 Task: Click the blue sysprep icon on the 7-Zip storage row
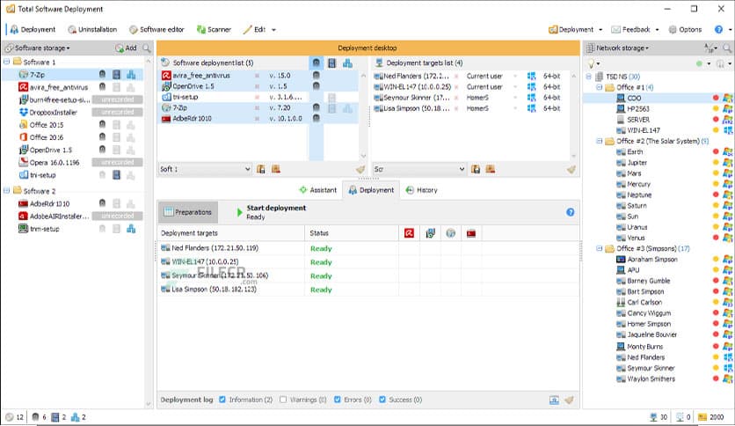(x=131, y=74)
